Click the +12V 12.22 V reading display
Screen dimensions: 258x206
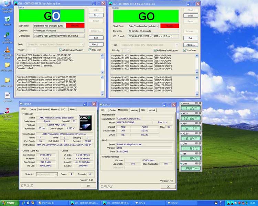pos(191,118)
